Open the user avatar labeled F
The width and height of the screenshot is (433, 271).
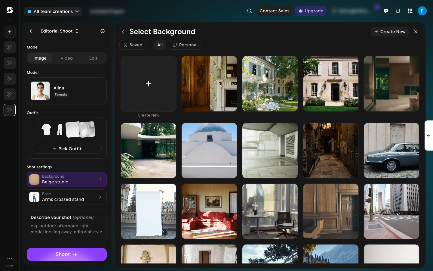(x=422, y=11)
